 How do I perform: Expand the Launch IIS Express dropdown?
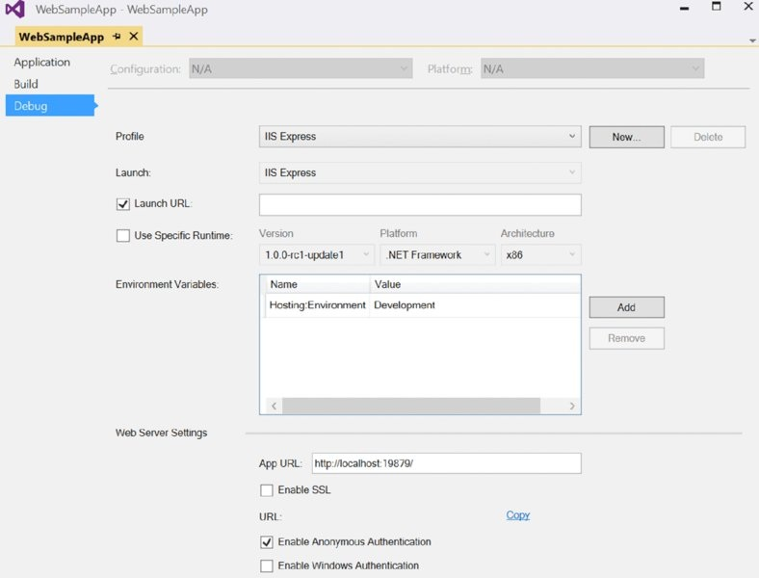pyautogui.click(x=420, y=172)
